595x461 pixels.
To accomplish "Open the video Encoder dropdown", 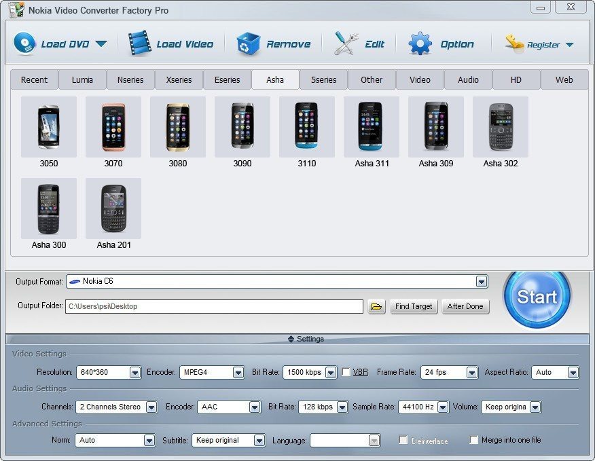I will click(x=238, y=372).
